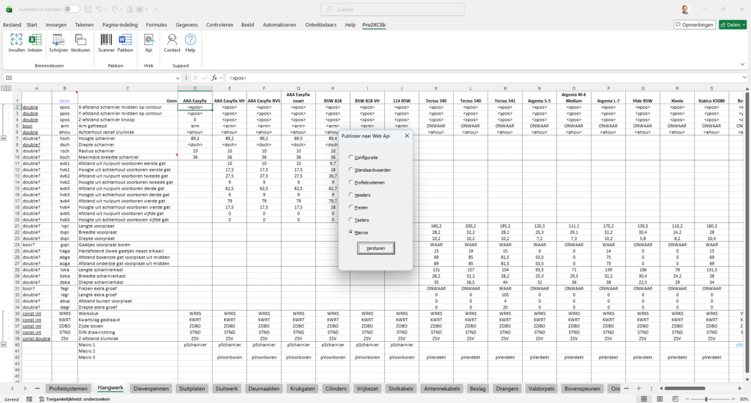Viewport: 751px width, 403px height.
Task: Click the Opmerkingen button
Action: coord(695,25)
